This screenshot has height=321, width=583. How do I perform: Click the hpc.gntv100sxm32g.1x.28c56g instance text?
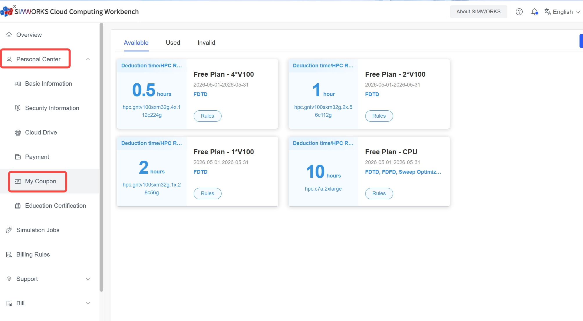(x=152, y=189)
